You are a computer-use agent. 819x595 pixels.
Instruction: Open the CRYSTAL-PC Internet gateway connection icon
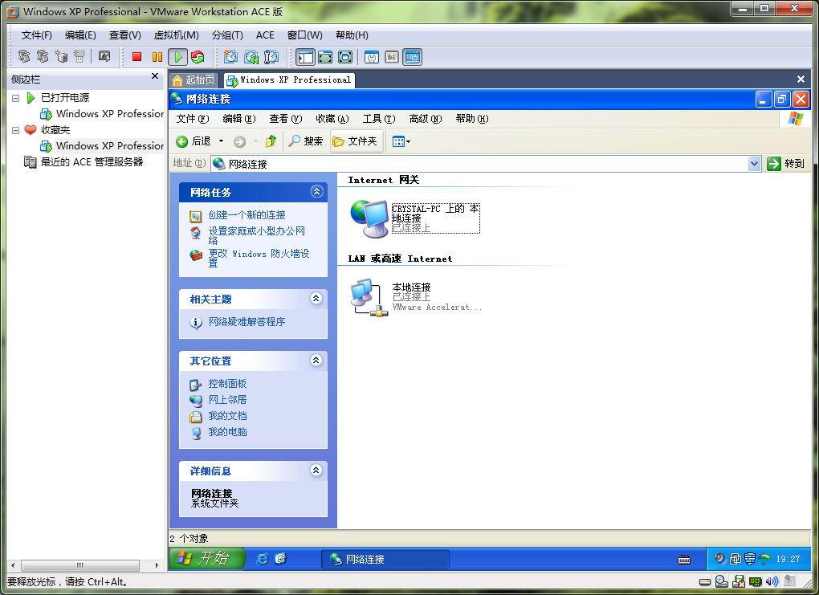(369, 218)
